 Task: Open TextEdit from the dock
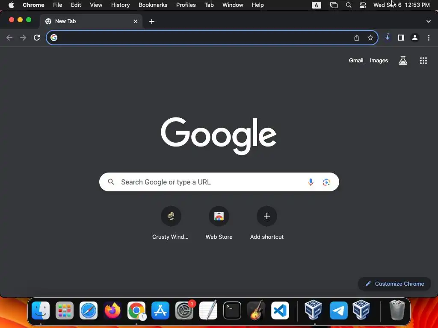click(x=208, y=310)
